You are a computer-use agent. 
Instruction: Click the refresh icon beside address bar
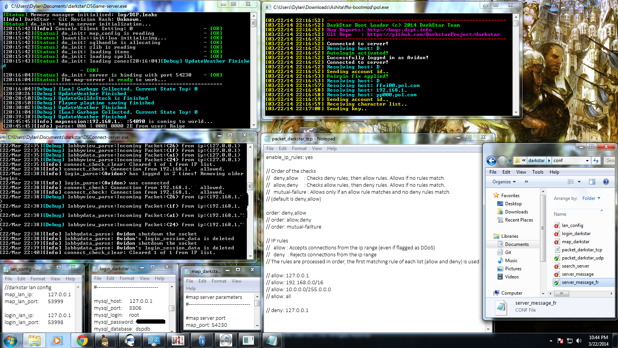tap(596, 160)
